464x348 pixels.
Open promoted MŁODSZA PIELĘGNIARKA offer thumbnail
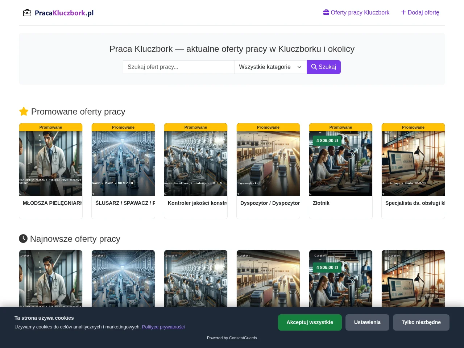pos(51,163)
